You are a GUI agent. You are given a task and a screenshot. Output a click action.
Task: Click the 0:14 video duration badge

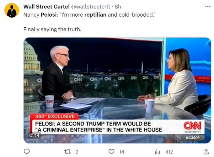[35, 135]
